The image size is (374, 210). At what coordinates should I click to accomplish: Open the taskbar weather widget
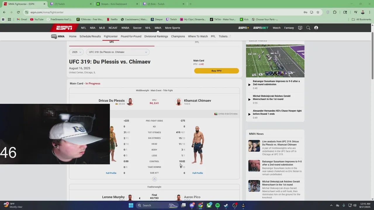click(13, 205)
